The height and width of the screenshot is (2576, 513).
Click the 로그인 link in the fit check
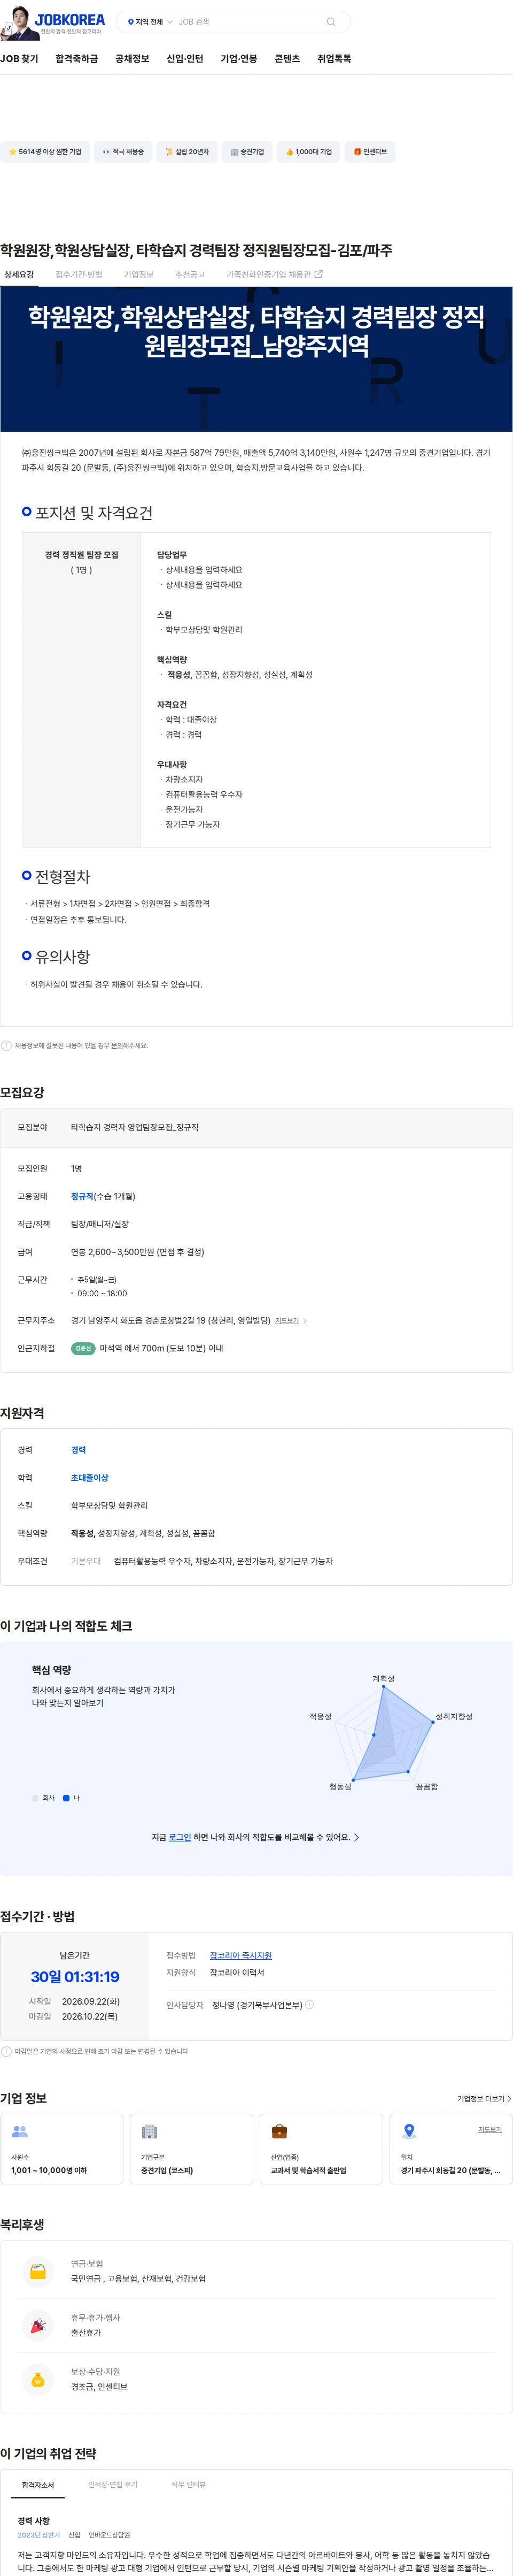pyautogui.click(x=180, y=1837)
